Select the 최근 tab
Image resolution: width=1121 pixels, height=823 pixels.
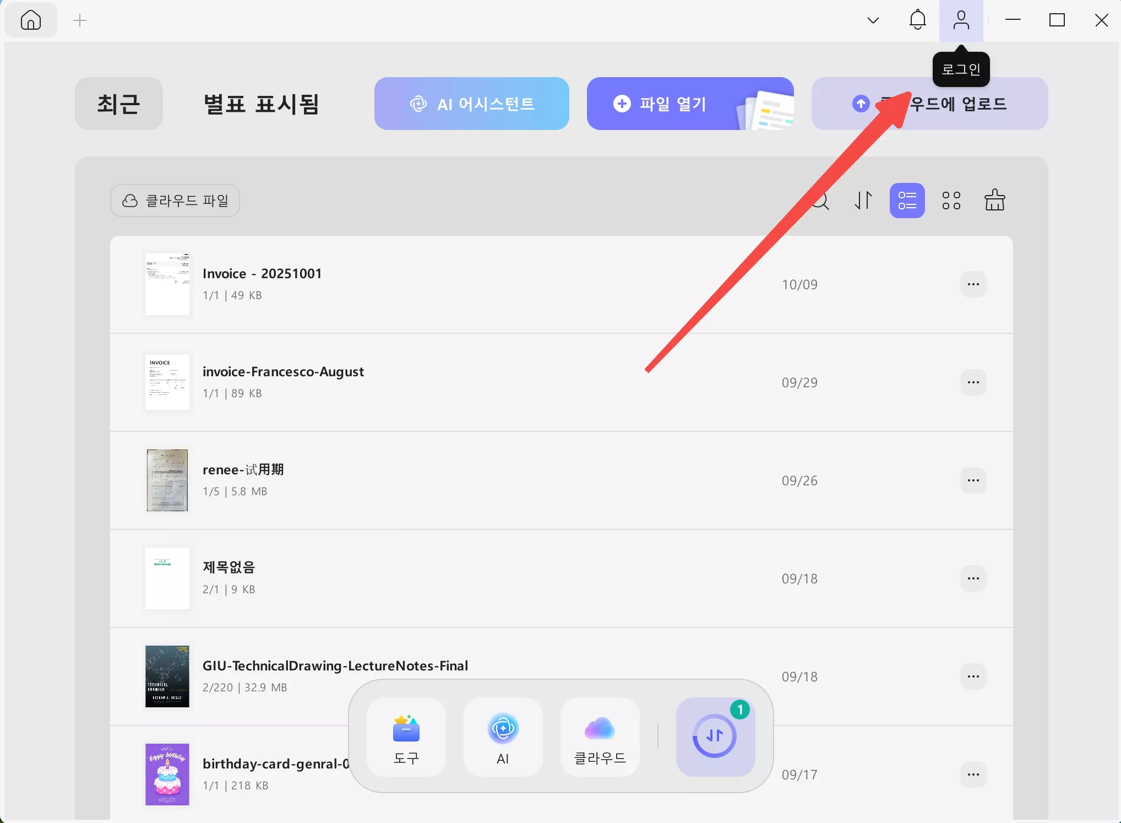119,104
